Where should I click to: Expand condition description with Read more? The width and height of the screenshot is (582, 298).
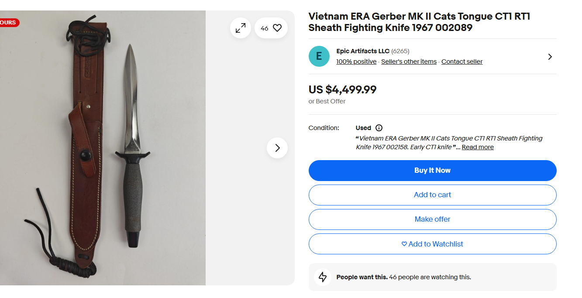click(478, 147)
